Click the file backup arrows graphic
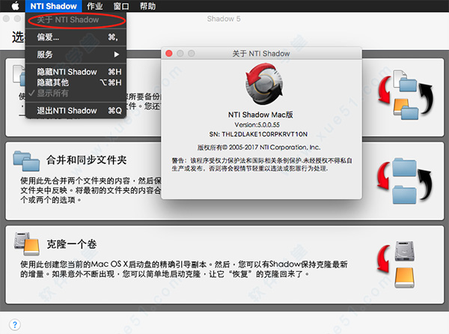This screenshot has height=334, width=449. pos(405,95)
